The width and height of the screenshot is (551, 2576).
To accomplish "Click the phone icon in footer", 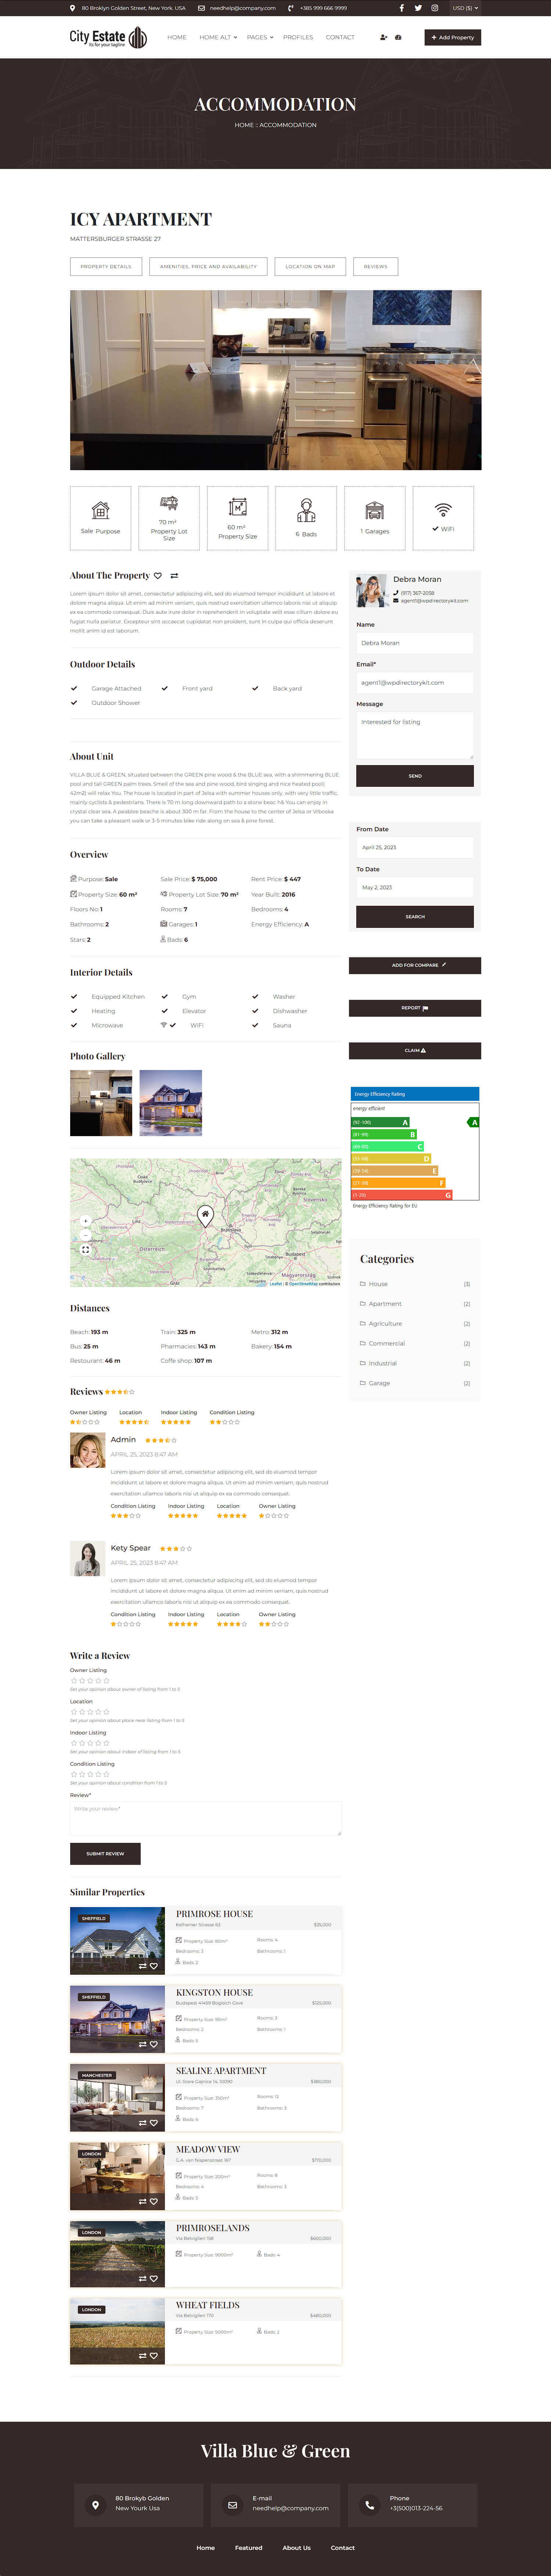I will (369, 2505).
